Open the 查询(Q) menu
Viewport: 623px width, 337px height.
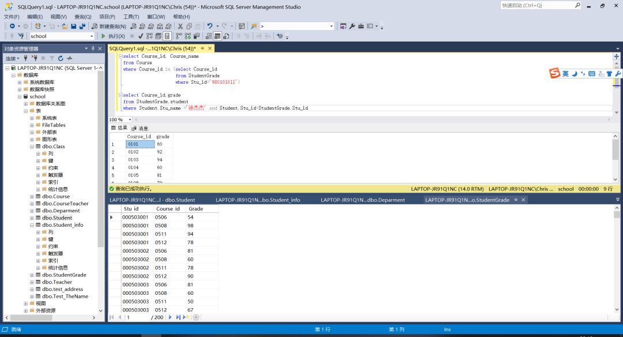[82, 17]
